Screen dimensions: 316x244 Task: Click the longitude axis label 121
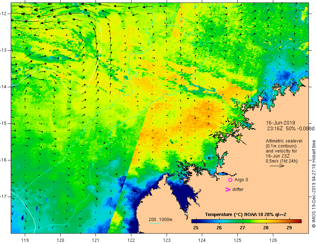coord(96,240)
